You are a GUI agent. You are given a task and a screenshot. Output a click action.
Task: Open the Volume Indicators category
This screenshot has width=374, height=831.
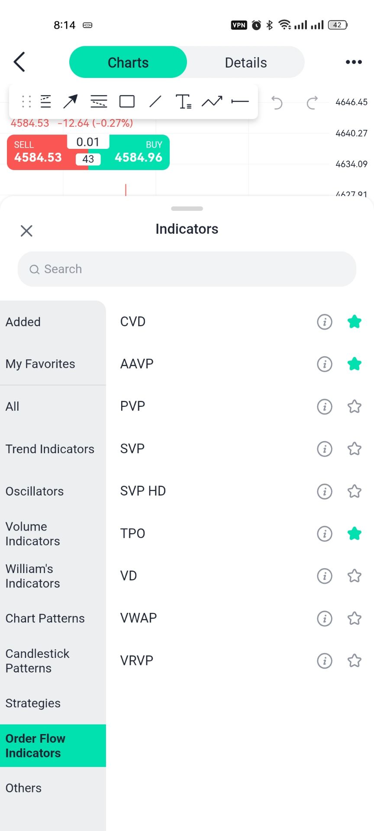point(33,534)
